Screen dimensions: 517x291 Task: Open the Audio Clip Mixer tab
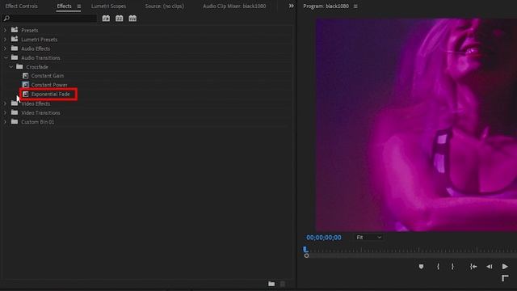pyautogui.click(x=234, y=6)
